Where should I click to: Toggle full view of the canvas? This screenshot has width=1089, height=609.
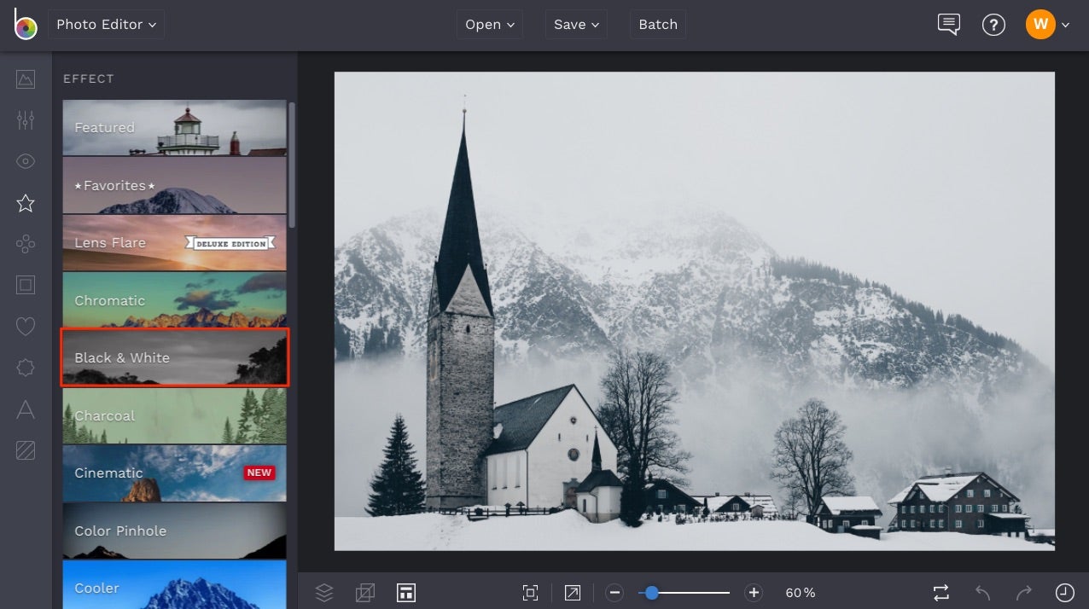(572, 592)
